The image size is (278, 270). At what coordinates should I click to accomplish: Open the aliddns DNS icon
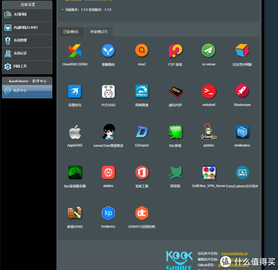tap(108, 173)
